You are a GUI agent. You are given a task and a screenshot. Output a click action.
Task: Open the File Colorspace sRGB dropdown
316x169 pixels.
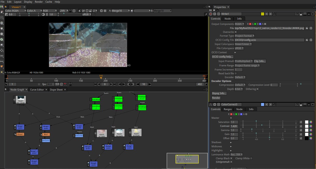point(239,48)
